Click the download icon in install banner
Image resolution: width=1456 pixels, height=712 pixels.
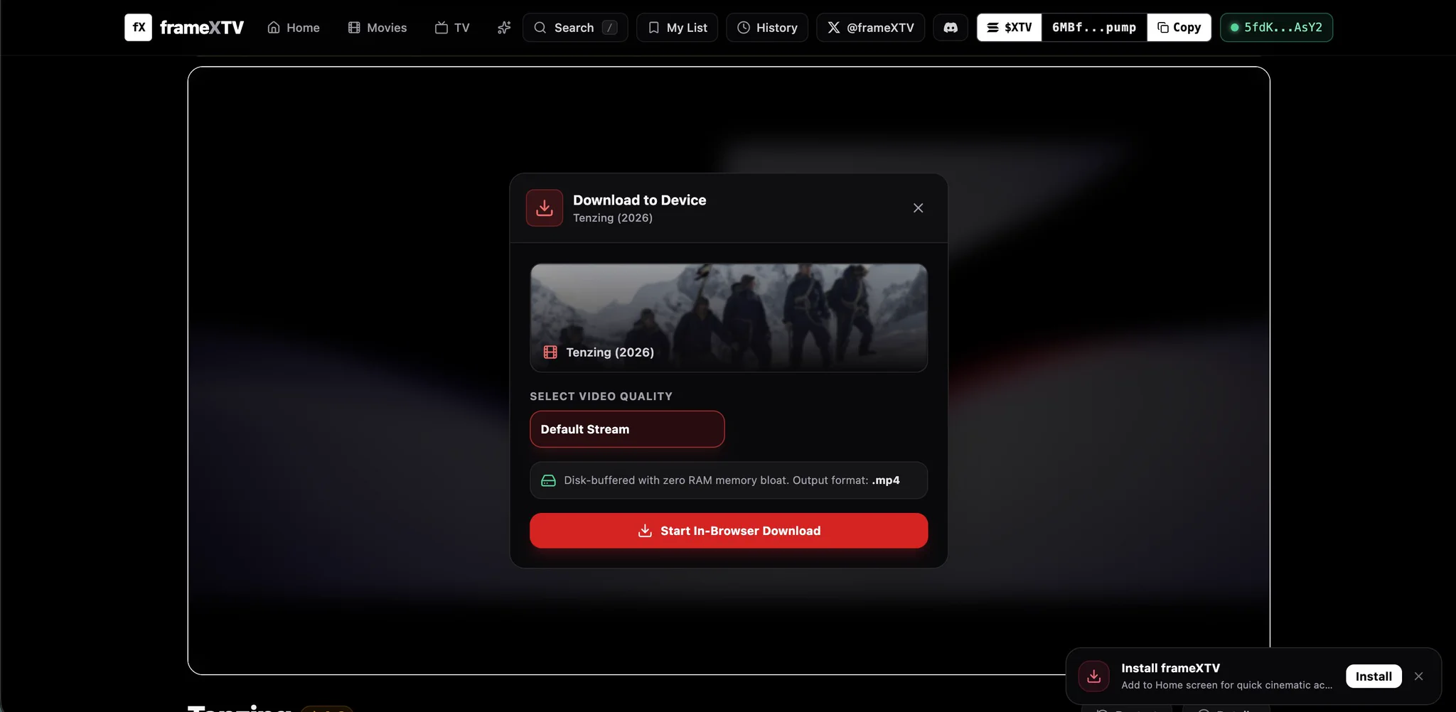[1094, 676]
